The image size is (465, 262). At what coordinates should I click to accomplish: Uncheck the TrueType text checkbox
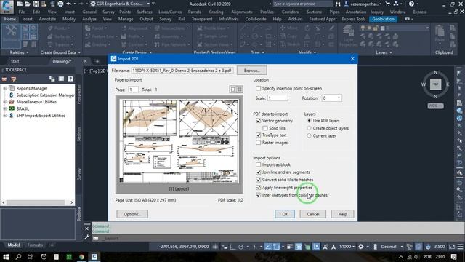tap(259, 135)
